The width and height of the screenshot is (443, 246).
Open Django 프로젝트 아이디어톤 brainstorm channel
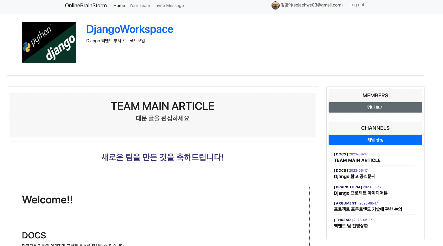[x=361, y=193]
